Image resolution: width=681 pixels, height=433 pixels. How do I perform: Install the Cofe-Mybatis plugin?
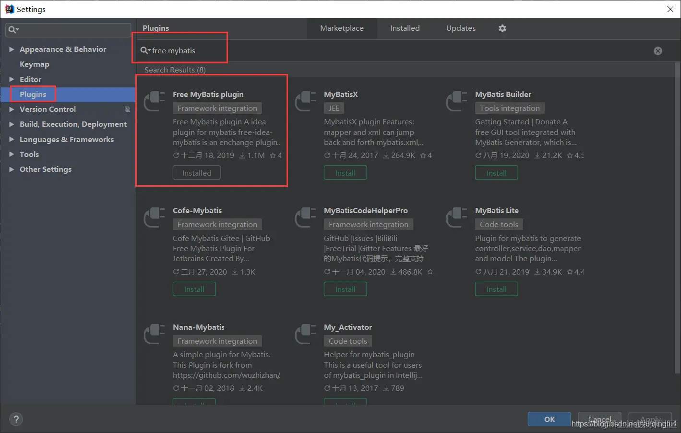point(194,289)
